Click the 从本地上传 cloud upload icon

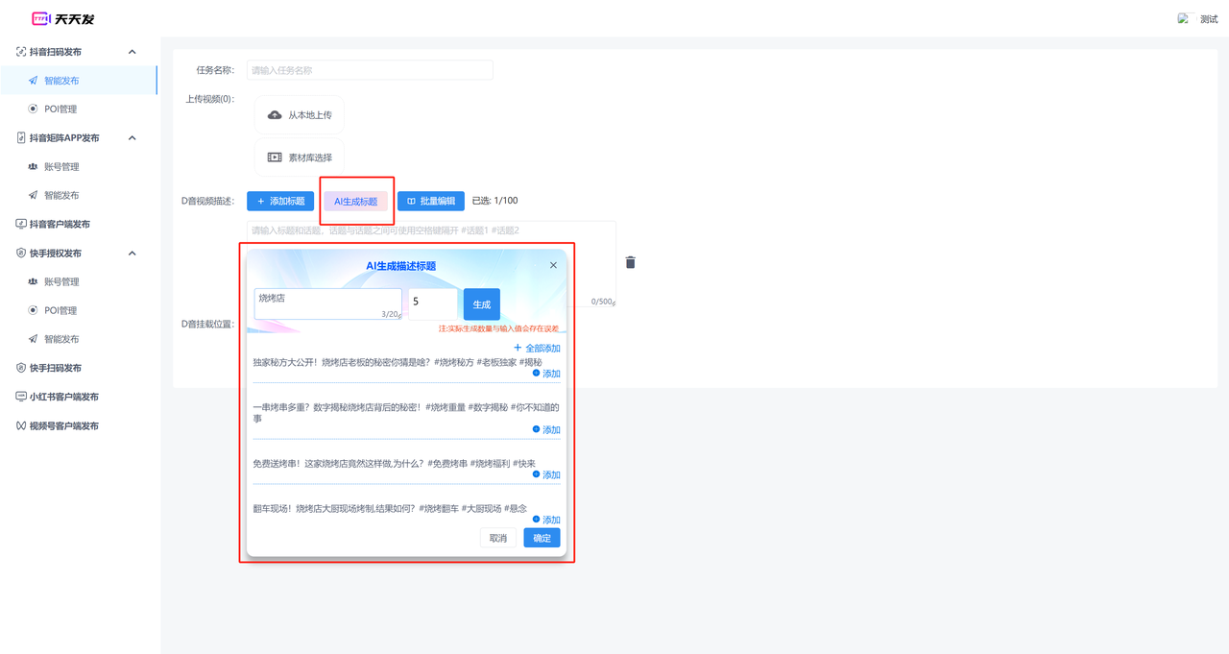click(x=275, y=115)
